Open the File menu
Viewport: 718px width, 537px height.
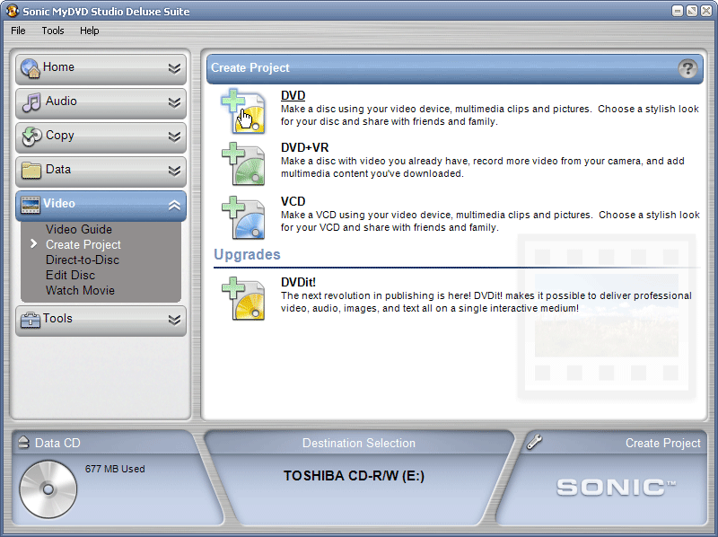tap(18, 31)
